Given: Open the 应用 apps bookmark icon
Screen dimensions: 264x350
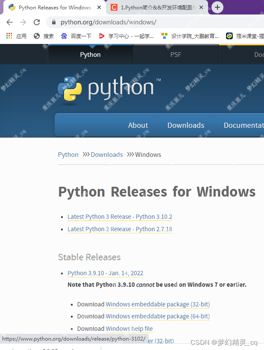Looking at the screenshot, I should coord(9,36).
